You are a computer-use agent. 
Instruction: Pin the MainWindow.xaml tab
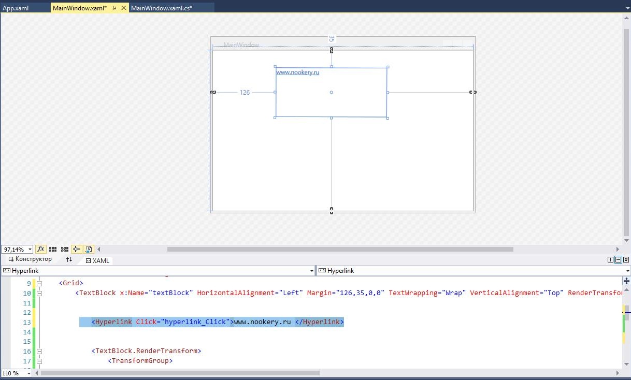click(x=114, y=8)
